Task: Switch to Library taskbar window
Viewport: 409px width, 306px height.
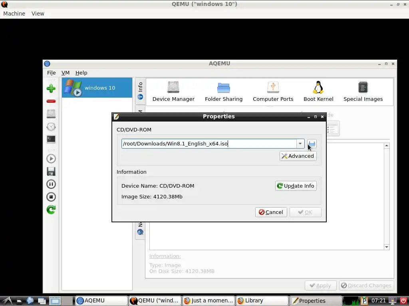Action: click(x=262, y=301)
